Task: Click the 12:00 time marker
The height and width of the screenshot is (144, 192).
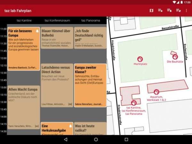Action: tap(3, 58)
